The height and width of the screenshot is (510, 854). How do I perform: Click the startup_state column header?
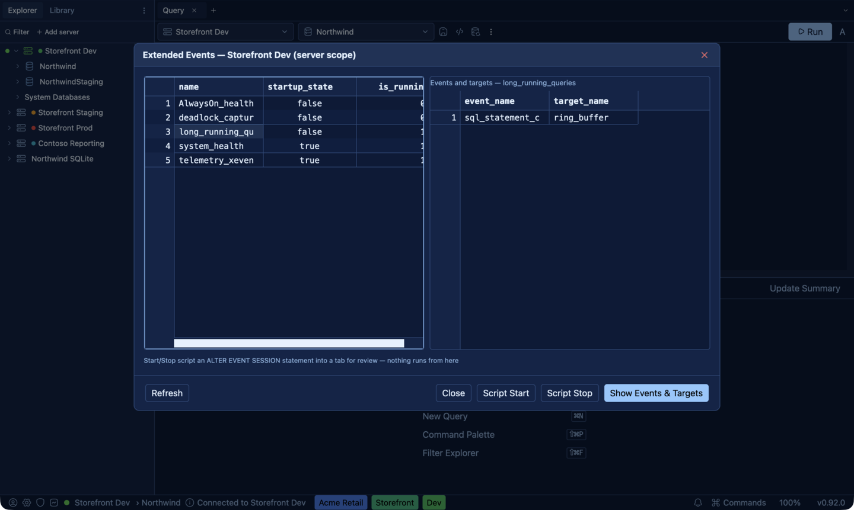(310, 86)
